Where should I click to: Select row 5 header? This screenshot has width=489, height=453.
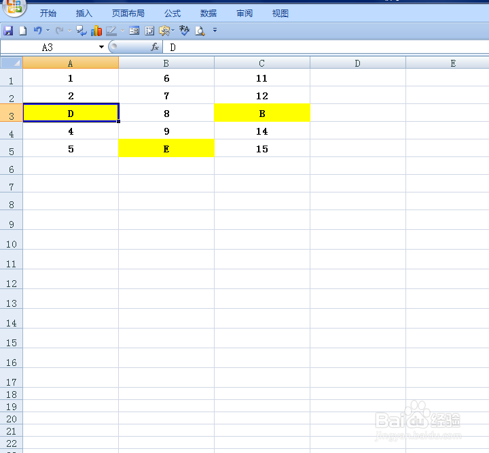(x=12, y=148)
